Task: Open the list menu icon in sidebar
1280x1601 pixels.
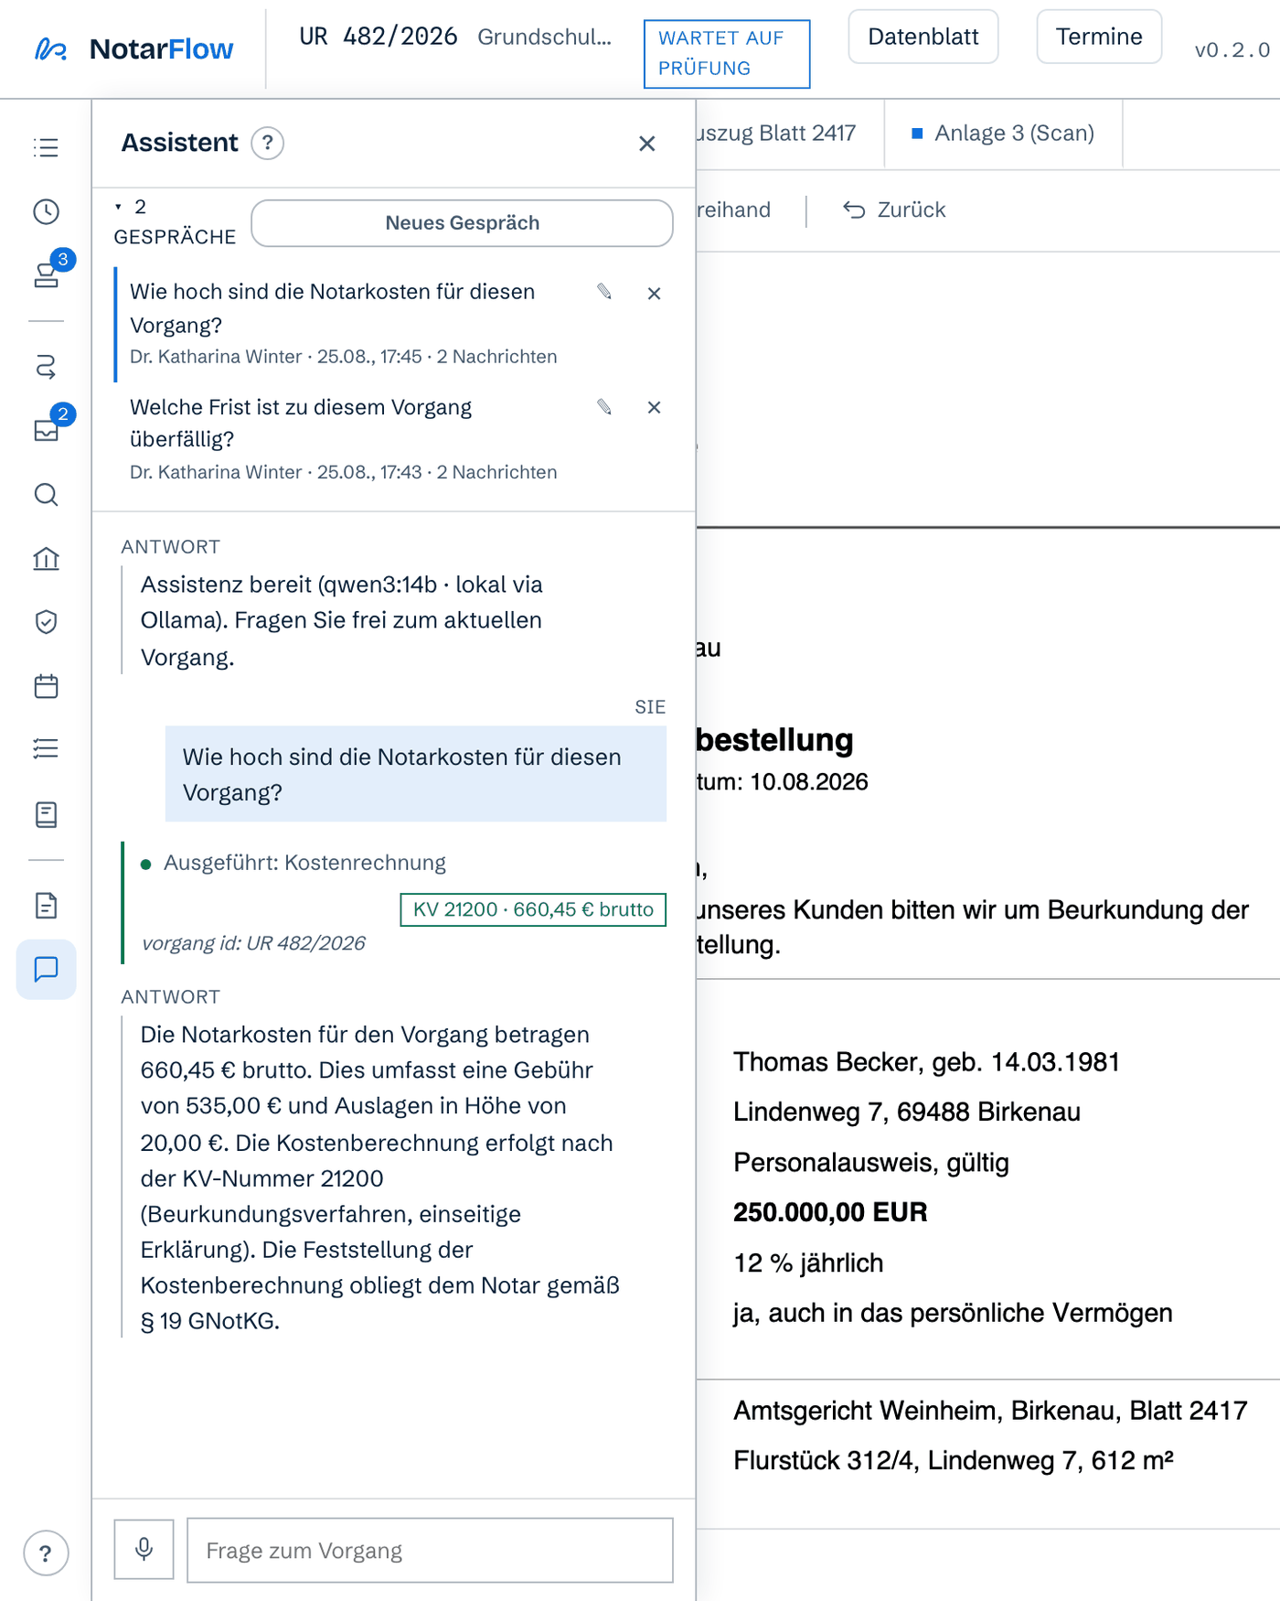Action: pos(46,147)
